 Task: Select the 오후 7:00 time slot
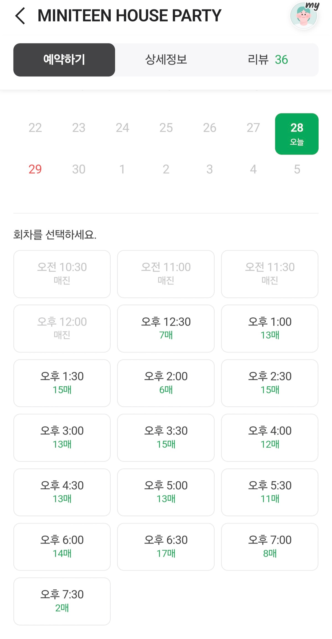point(270,546)
